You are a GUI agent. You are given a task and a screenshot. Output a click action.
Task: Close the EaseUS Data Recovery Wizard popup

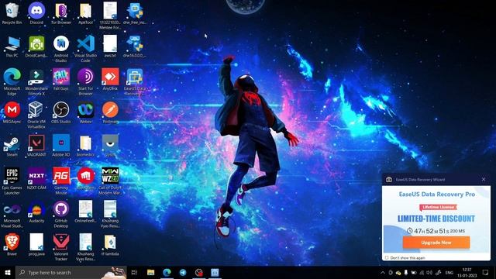484,179
